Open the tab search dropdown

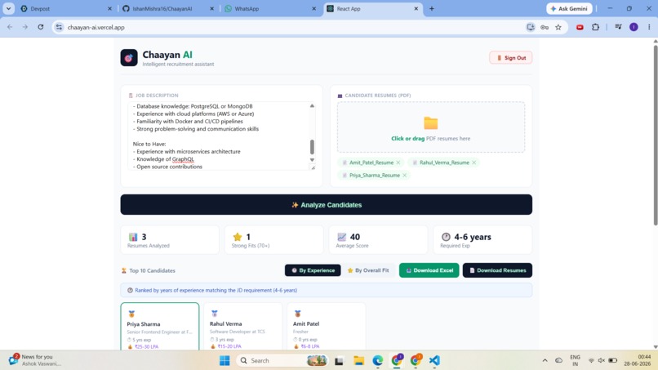coord(8,8)
